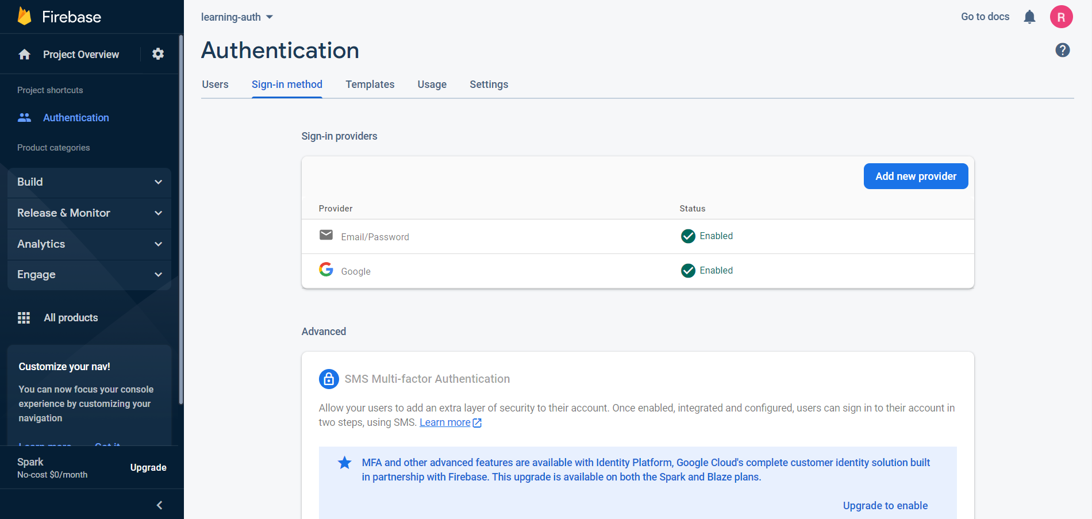Open the Settings tab
Image resolution: width=1092 pixels, height=519 pixels.
[489, 84]
